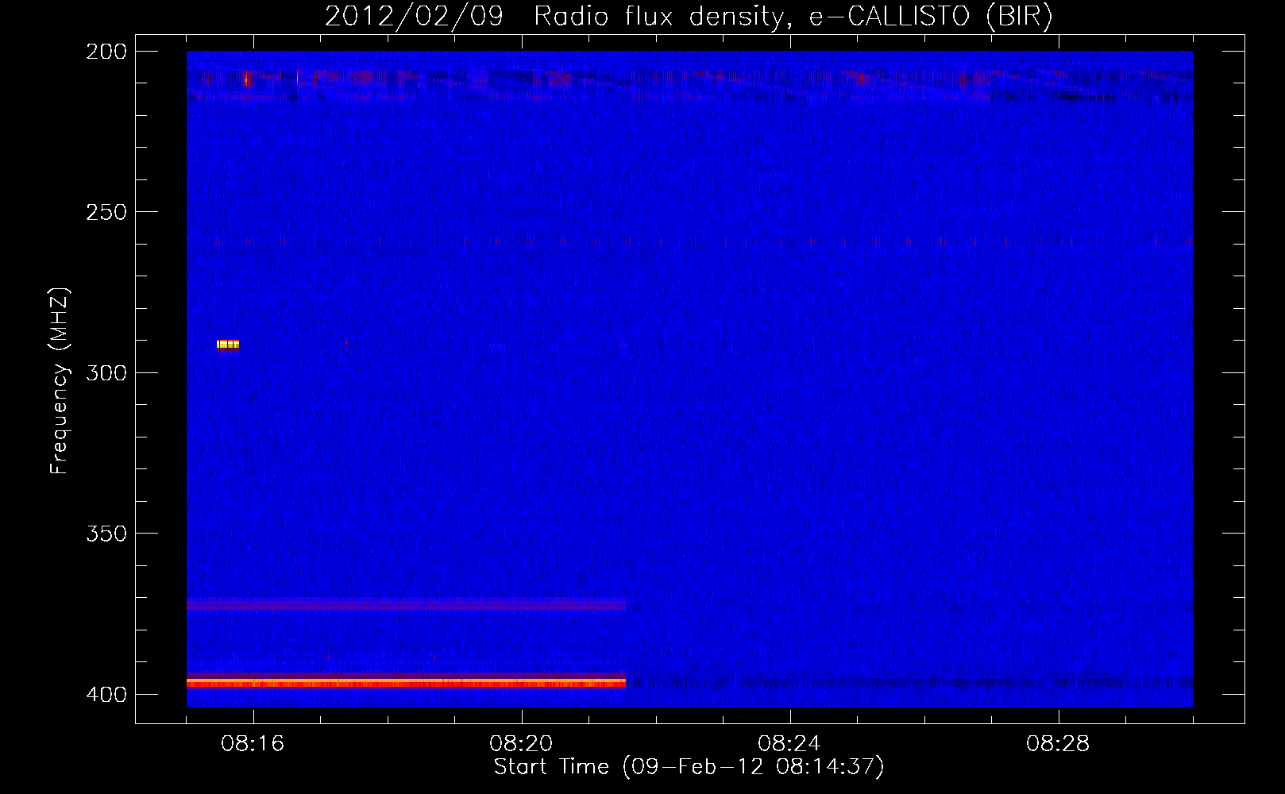Click the 08:28 time tick label

tap(1058, 744)
